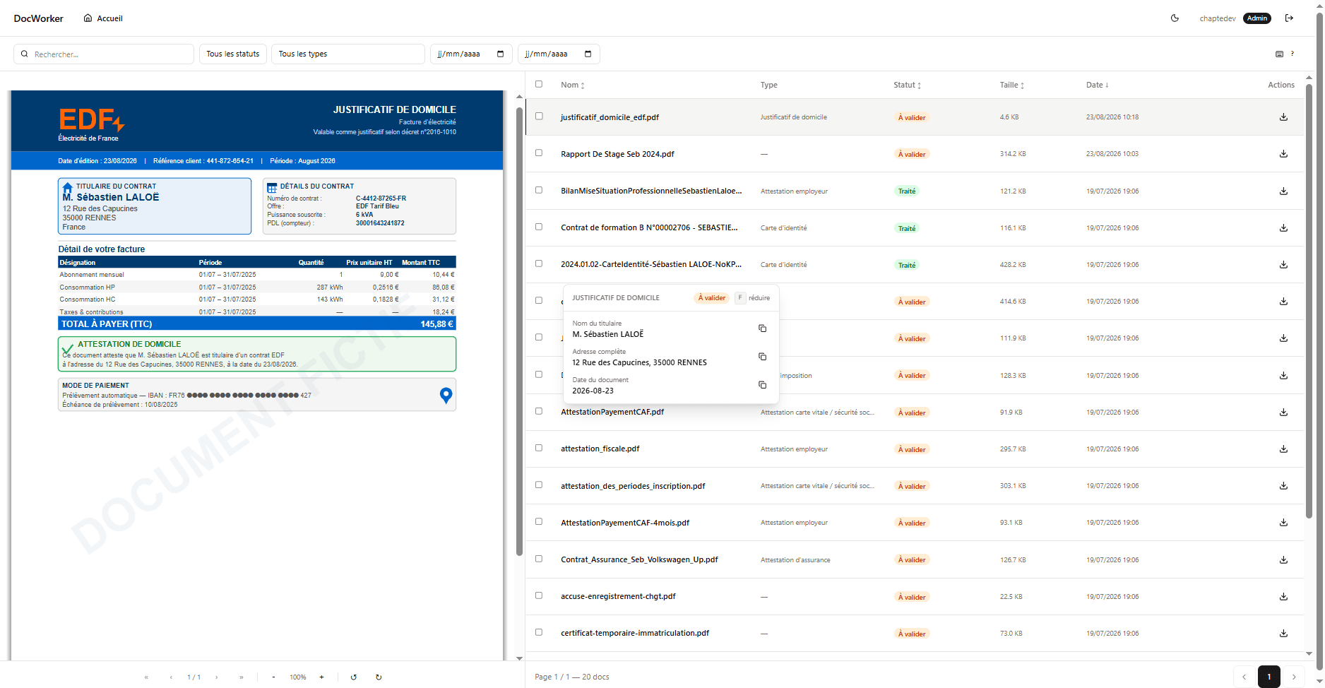Open keyboard shortcuts via the keyboard icon
The width and height of the screenshot is (1325, 688).
1279,54
